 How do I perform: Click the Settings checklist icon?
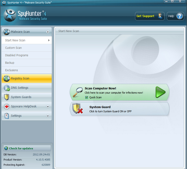(x=7, y=116)
